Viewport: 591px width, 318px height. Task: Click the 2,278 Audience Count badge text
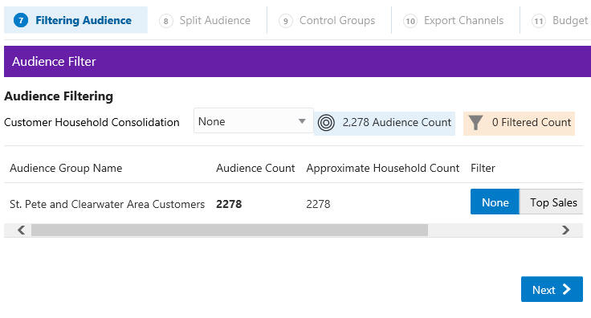(x=397, y=122)
